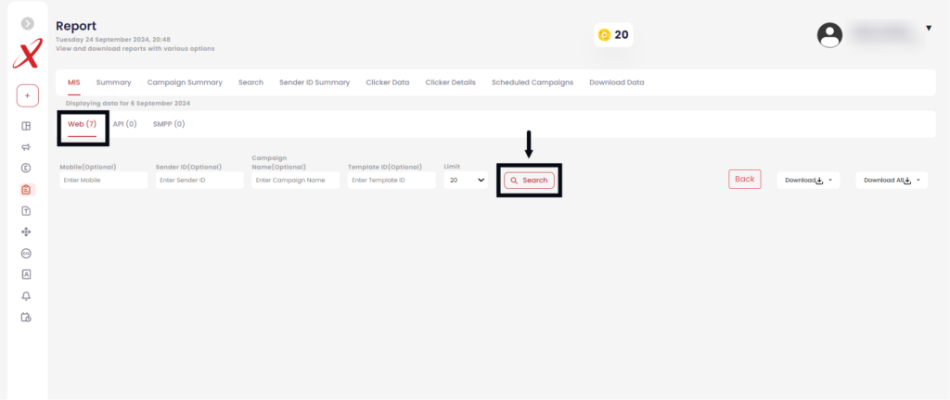Expand the Download All dropdown
The image size is (950, 400).
[x=891, y=181]
